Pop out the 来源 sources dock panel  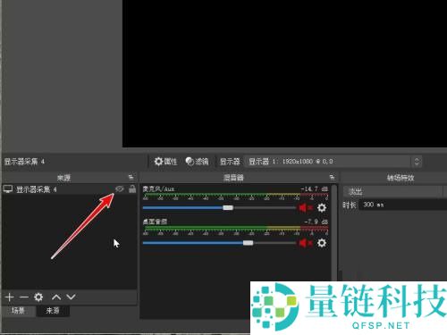(x=131, y=178)
